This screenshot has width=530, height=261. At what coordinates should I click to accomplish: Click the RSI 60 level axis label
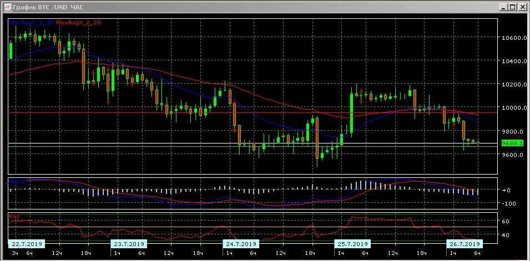(x=506, y=222)
